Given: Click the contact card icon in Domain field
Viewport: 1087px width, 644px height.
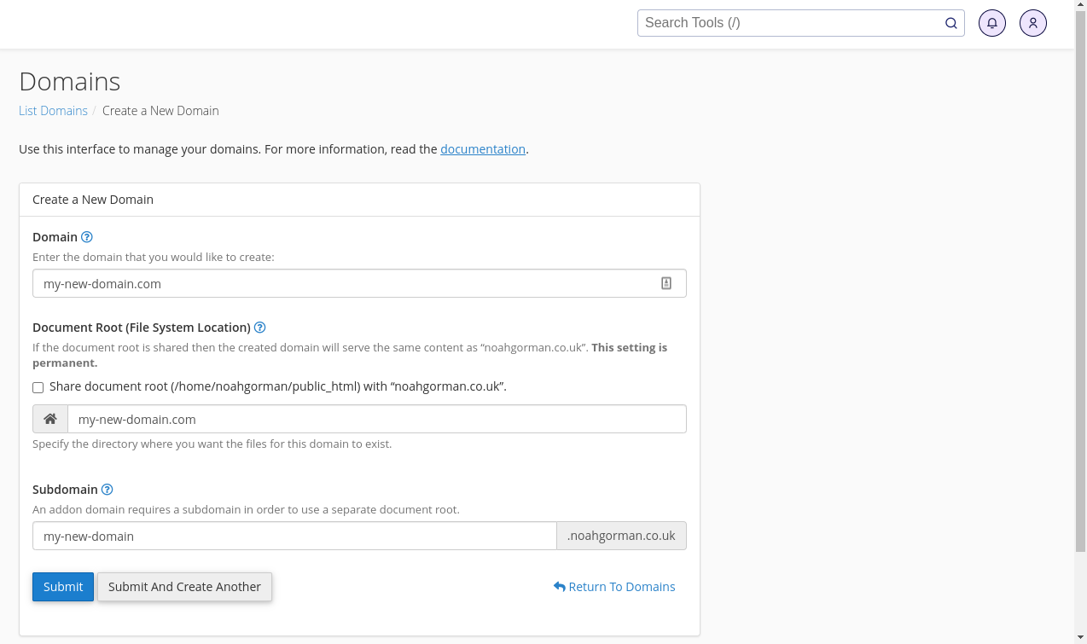Looking at the screenshot, I should [666, 283].
